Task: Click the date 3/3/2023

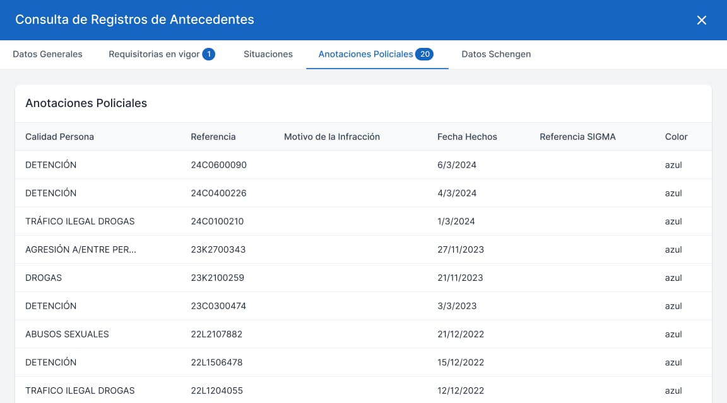Action: [x=457, y=306]
